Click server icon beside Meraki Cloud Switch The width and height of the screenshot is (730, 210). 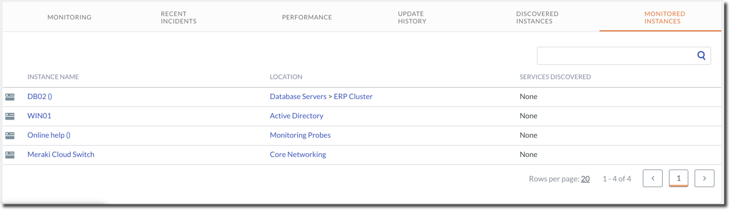(10, 155)
